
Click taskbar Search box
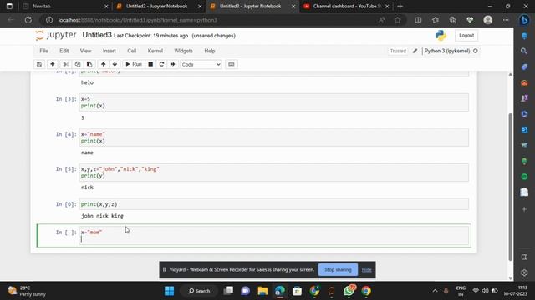point(199,291)
